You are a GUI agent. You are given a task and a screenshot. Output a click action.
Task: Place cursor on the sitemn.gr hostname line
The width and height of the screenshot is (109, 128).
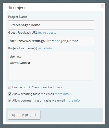[x=16, y=56]
